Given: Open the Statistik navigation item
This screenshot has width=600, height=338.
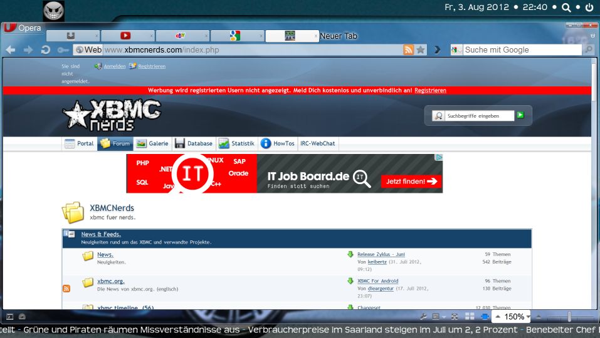Looking at the screenshot, I should click(x=236, y=143).
